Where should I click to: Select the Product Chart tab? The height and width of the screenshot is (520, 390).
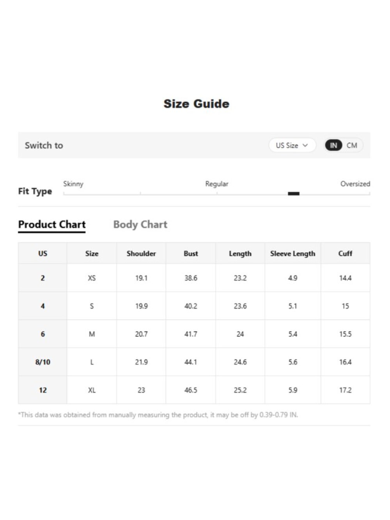(52, 225)
